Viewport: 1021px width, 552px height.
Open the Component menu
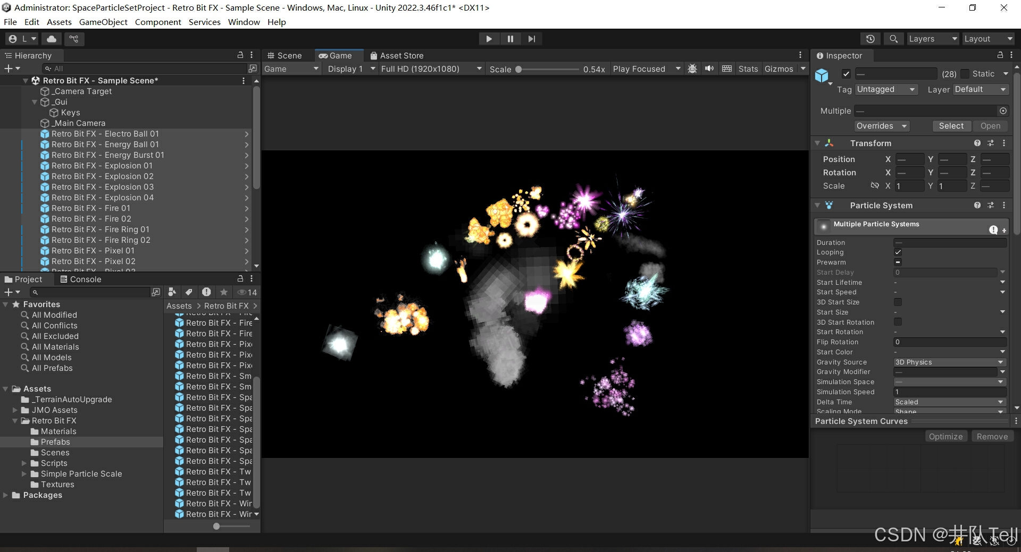(158, 22)
